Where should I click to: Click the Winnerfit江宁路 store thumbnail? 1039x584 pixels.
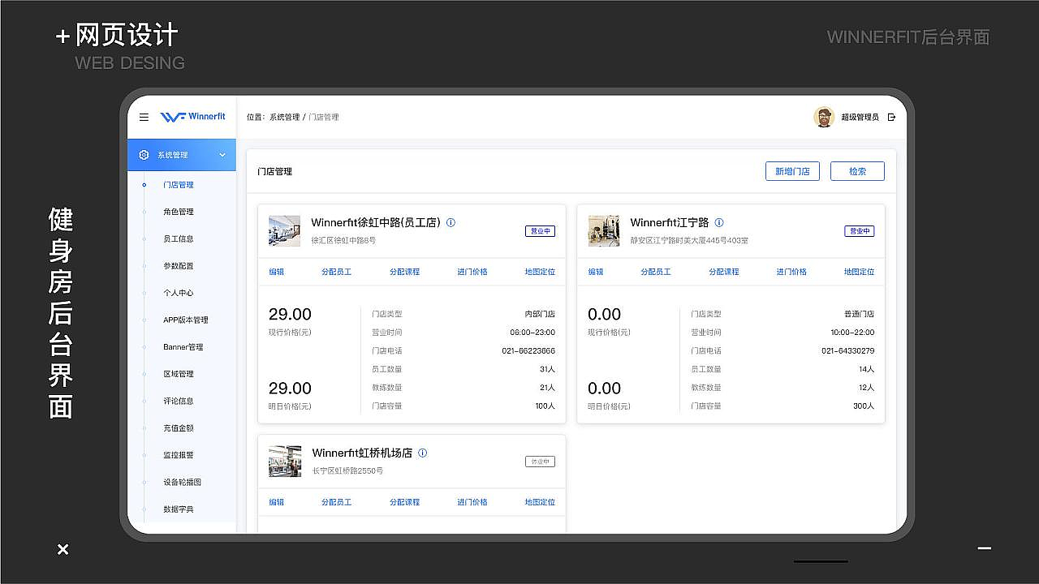pyautogui.click(x=604, y=231)
